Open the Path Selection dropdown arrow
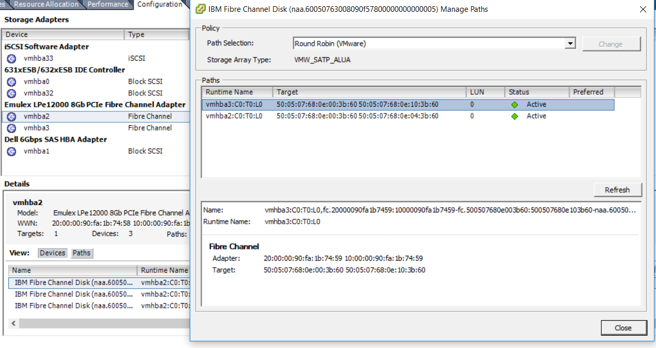Image resolution: width=656 pixels, height=348 pixels. click(570, 44)
